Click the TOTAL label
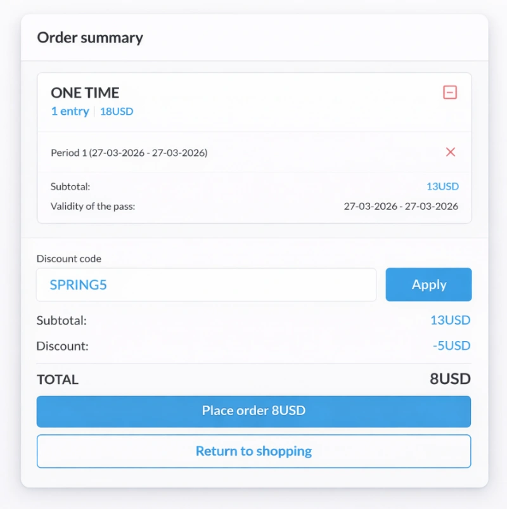Image resolution: width=507 pixels, height=509 pixels. pos(58,380)
